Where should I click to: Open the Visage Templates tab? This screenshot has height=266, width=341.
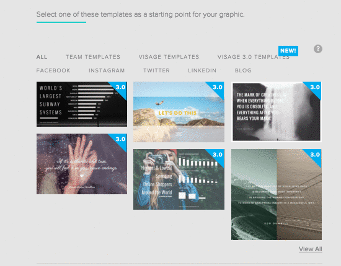point(169,57)
